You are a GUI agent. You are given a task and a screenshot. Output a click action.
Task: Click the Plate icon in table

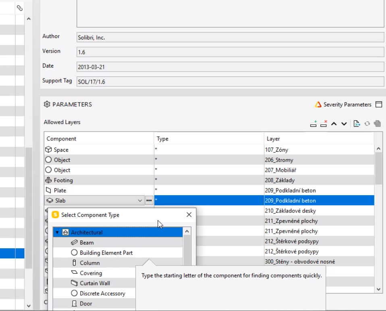tap(48, 190)
